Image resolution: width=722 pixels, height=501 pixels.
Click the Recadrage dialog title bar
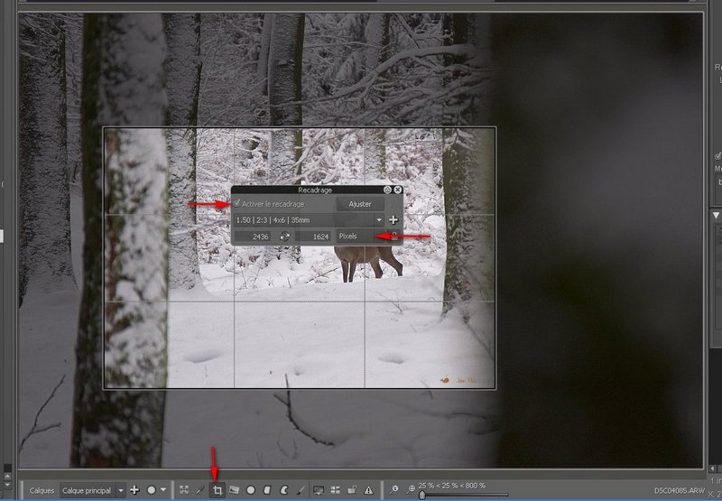314,190
